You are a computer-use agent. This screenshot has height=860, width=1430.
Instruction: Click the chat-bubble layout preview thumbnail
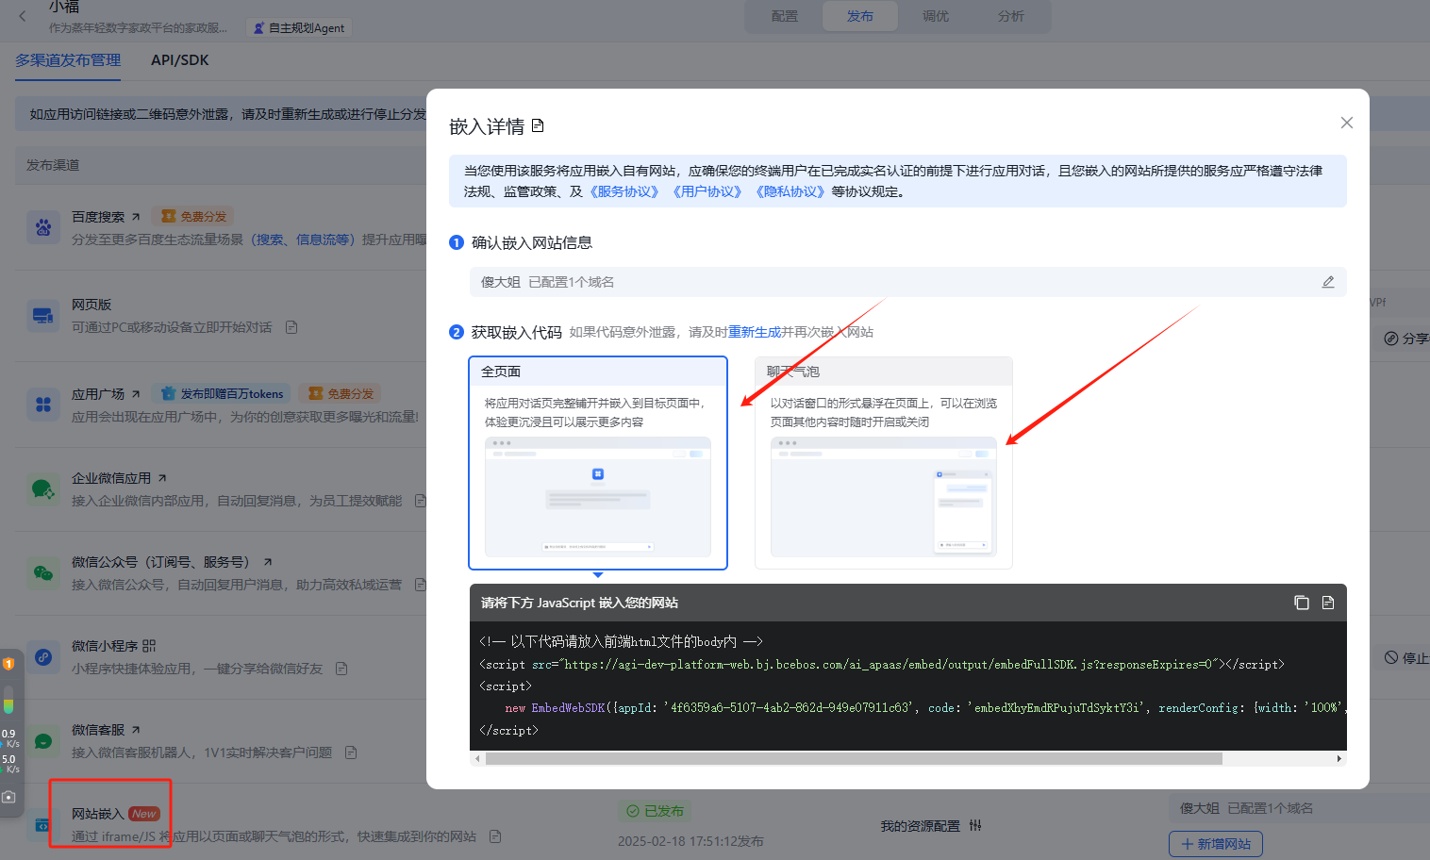point(884,497)
